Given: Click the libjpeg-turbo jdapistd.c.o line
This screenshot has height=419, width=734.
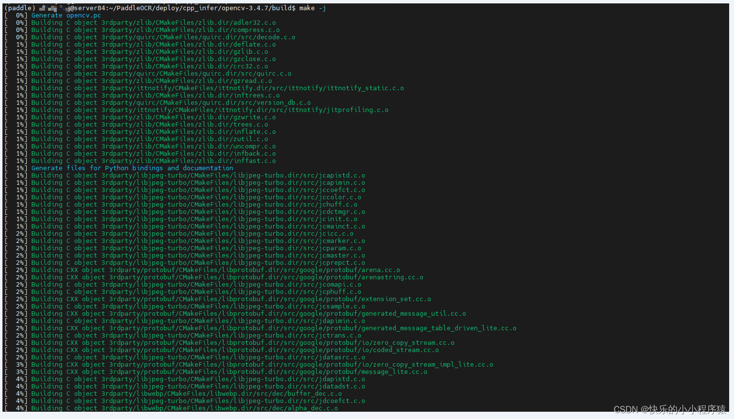Looking at the screenshot, I should coord(185,379).
